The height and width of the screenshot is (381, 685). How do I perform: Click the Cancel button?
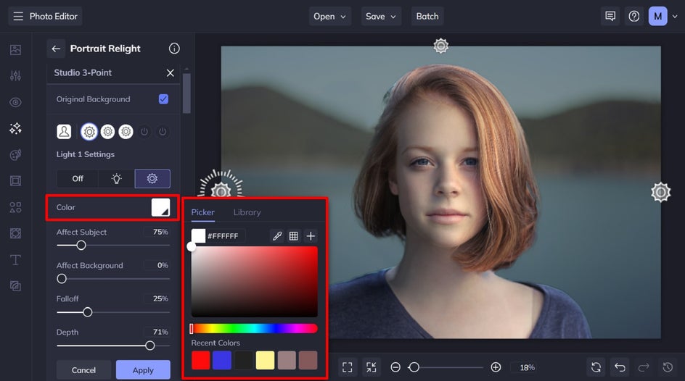tap(83, 370)
